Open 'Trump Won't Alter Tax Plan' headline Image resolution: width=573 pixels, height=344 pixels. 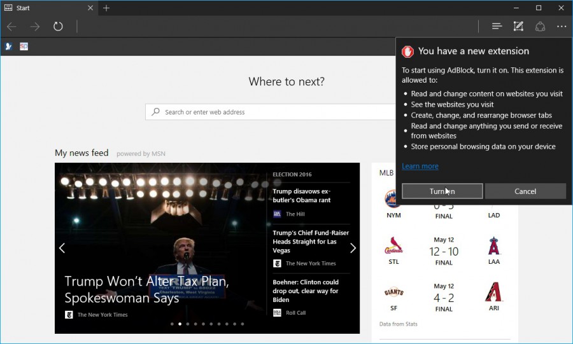pos(147,290)
